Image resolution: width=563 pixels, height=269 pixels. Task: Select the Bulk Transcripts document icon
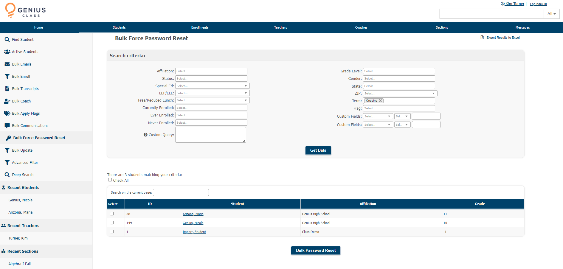pyautogui.click(x=7, y=88)
